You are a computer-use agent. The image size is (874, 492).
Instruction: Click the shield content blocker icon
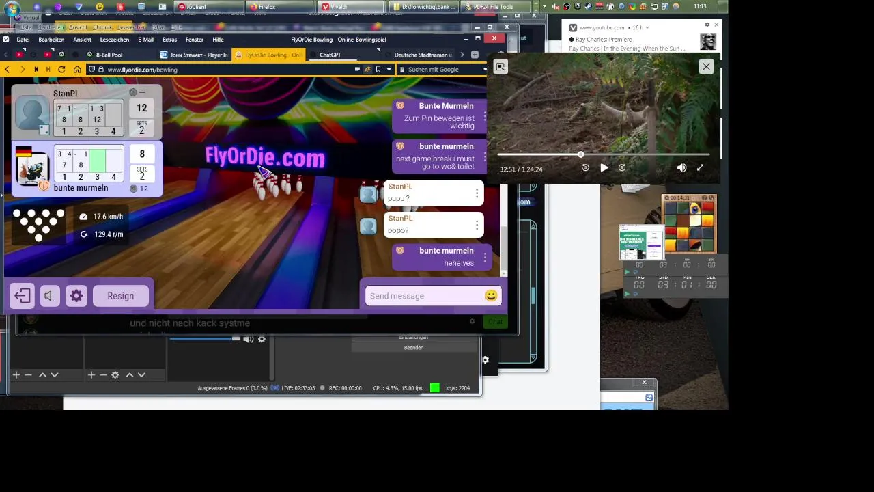(x=91, y=69)
